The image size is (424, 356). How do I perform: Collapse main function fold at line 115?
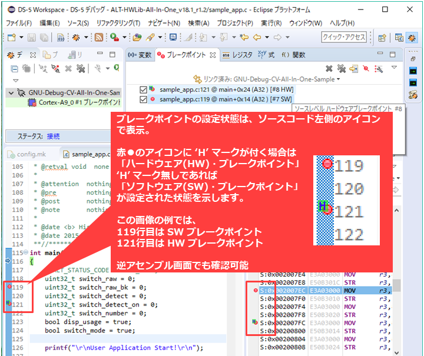pos(26,252)
